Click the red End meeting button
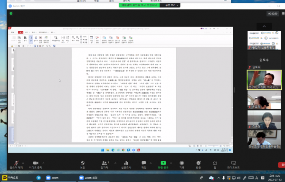This screenshot has width=285, height=182. [282, 165]
